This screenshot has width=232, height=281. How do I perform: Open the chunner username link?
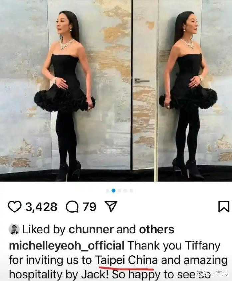[x=91, y=229]
